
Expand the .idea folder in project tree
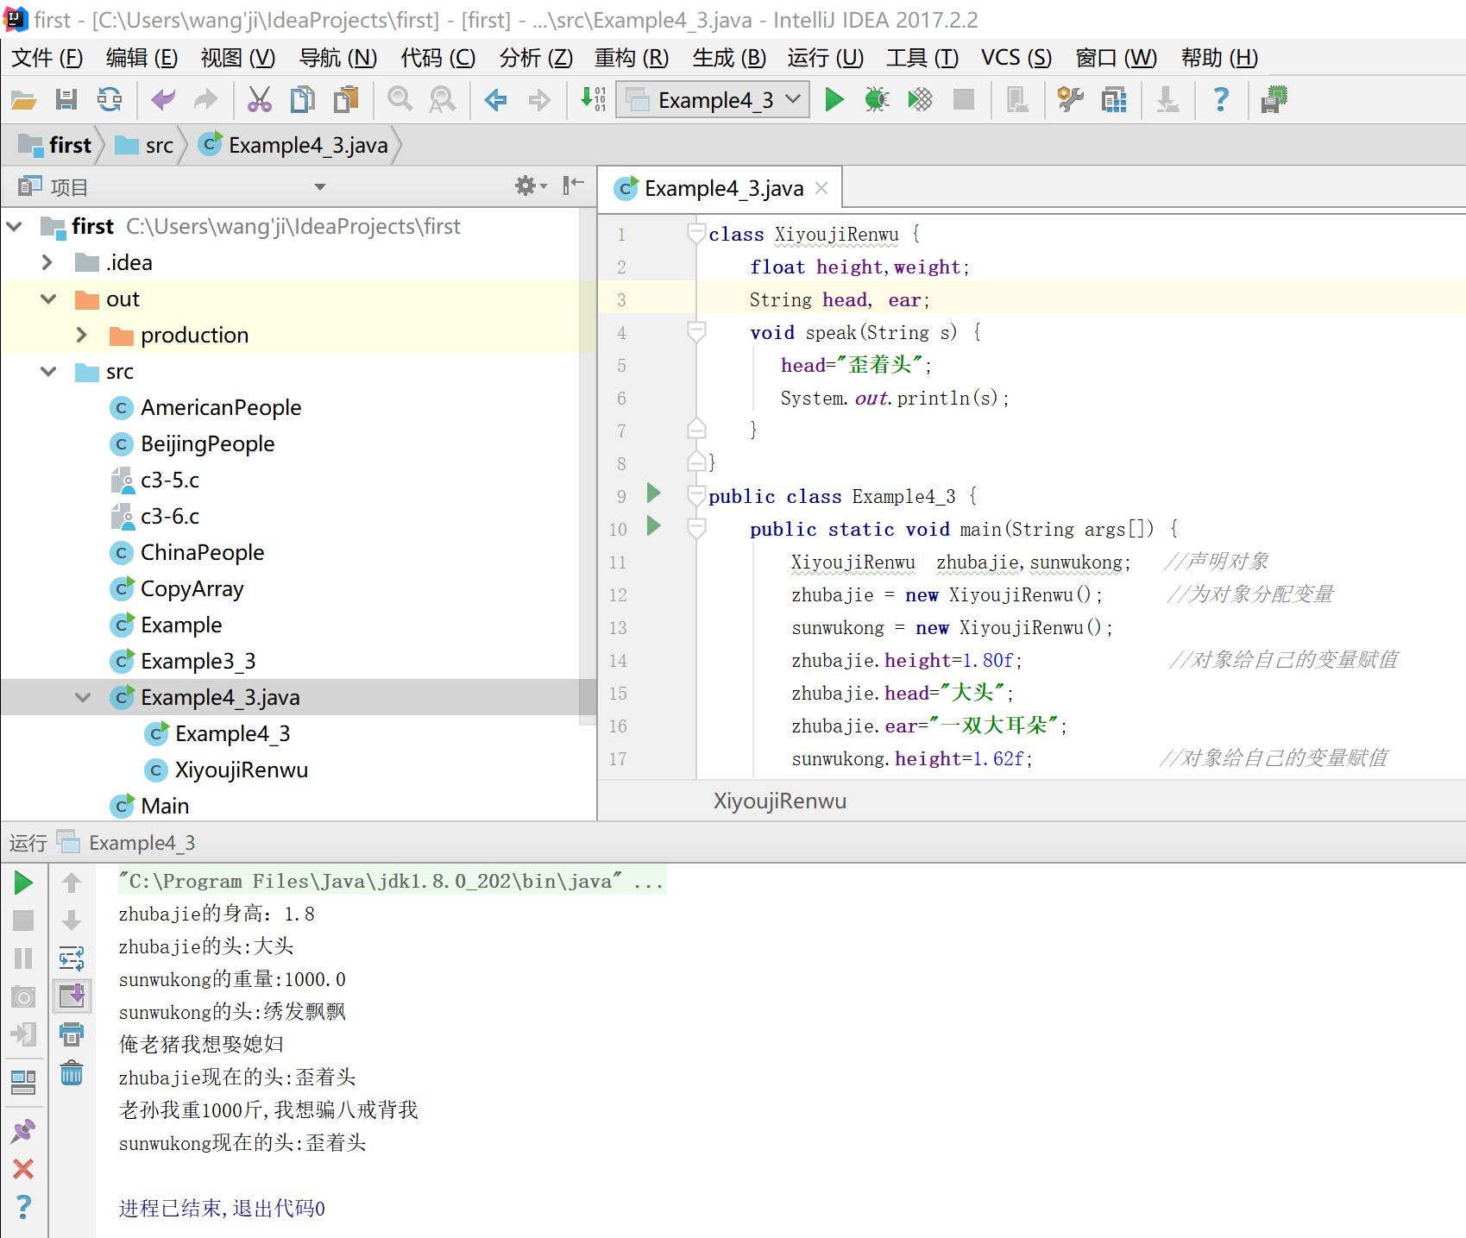[47, 262]
